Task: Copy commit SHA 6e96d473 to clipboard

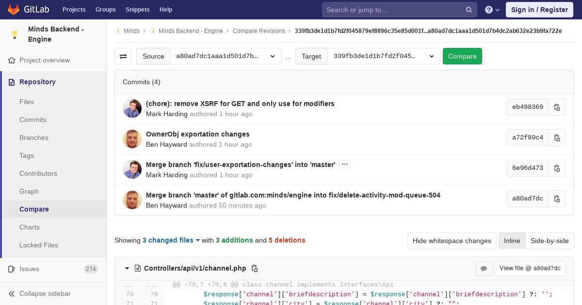Action: coord(557,168)
